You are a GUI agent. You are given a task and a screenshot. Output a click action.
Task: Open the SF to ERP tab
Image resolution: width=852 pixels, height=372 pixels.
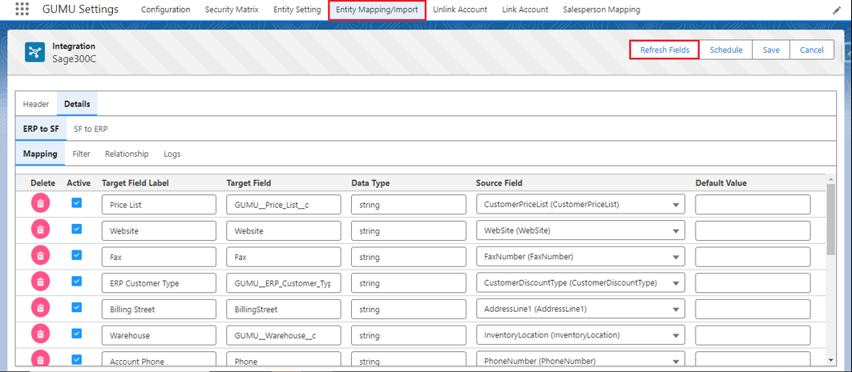tap(91, 129)
